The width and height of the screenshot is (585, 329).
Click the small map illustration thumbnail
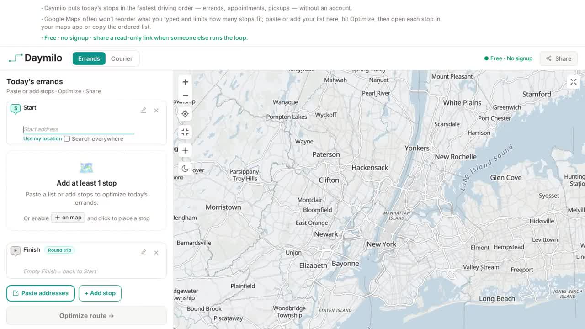point(86,168)
